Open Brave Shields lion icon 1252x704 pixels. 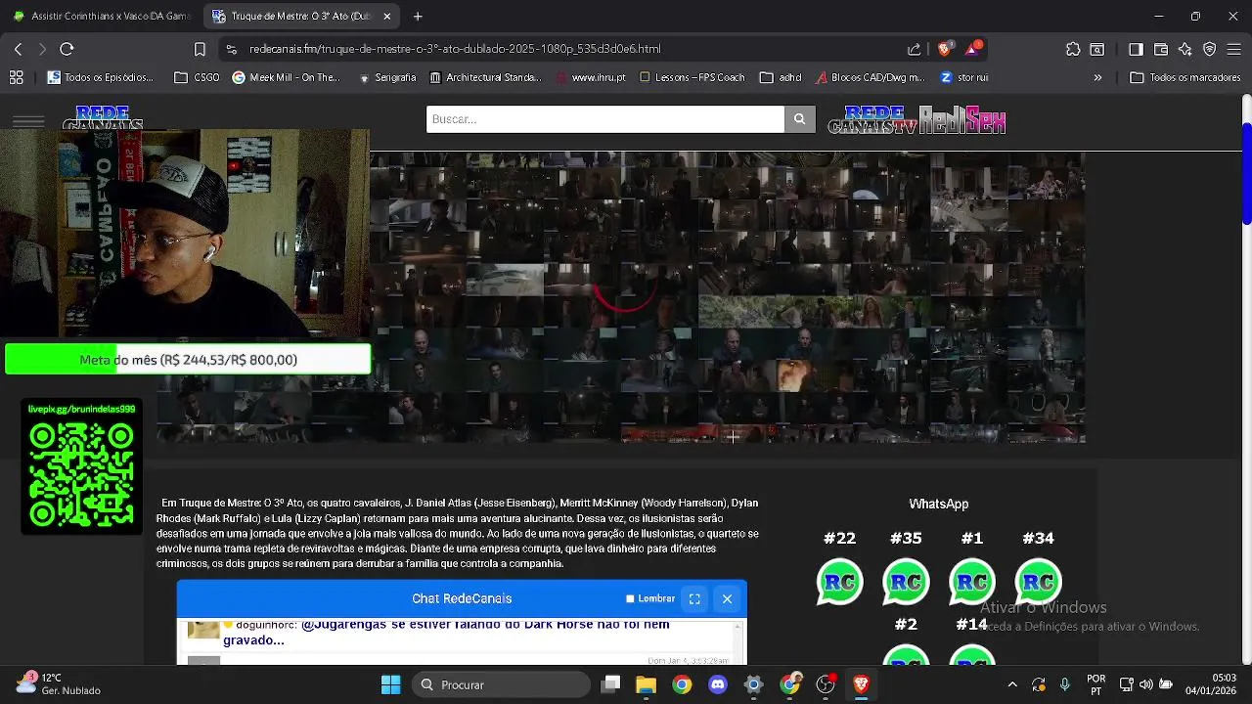tap(944, 49)
